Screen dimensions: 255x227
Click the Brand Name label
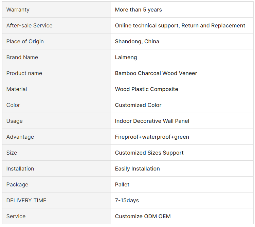click(x=22, y=58)
